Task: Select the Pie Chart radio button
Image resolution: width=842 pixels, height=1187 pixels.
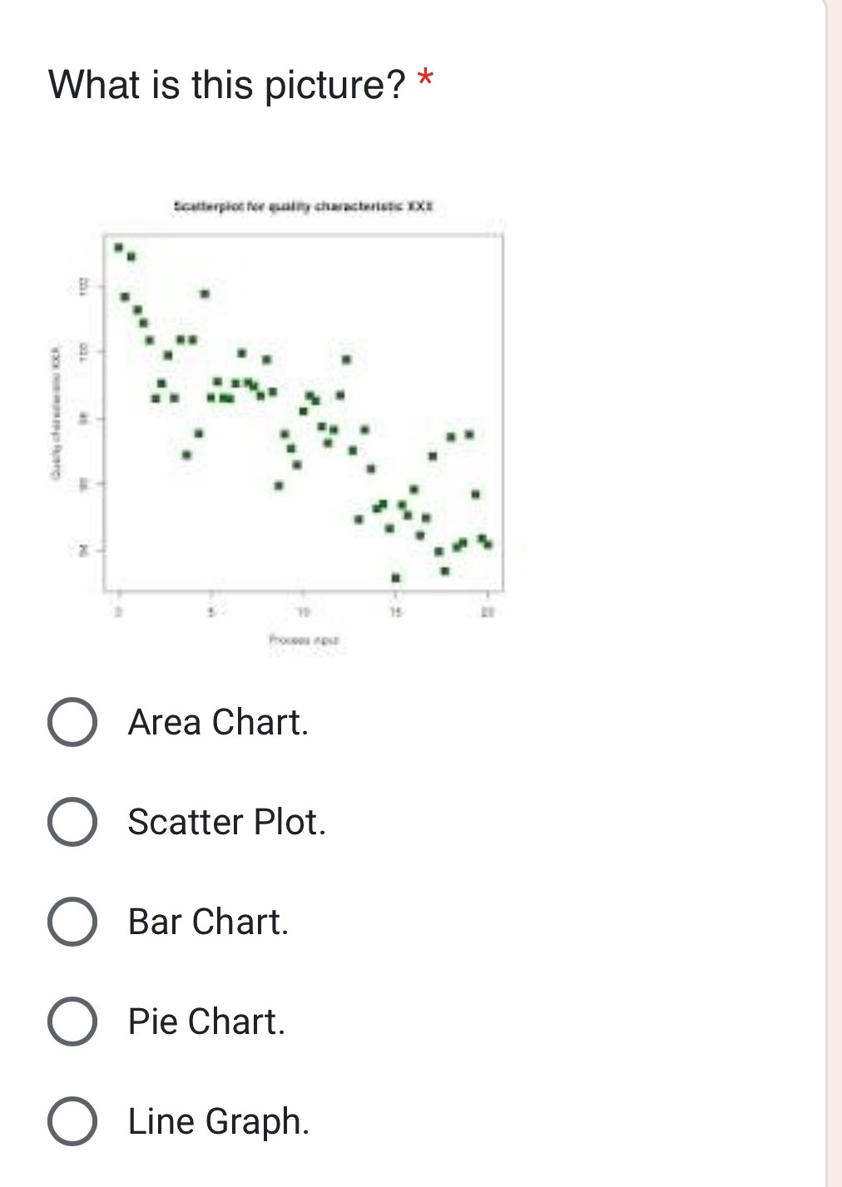Action: (73, 1021)
